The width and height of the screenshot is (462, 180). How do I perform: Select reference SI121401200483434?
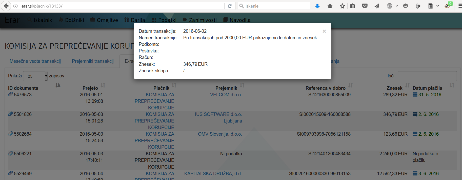[x=329, y=154]
